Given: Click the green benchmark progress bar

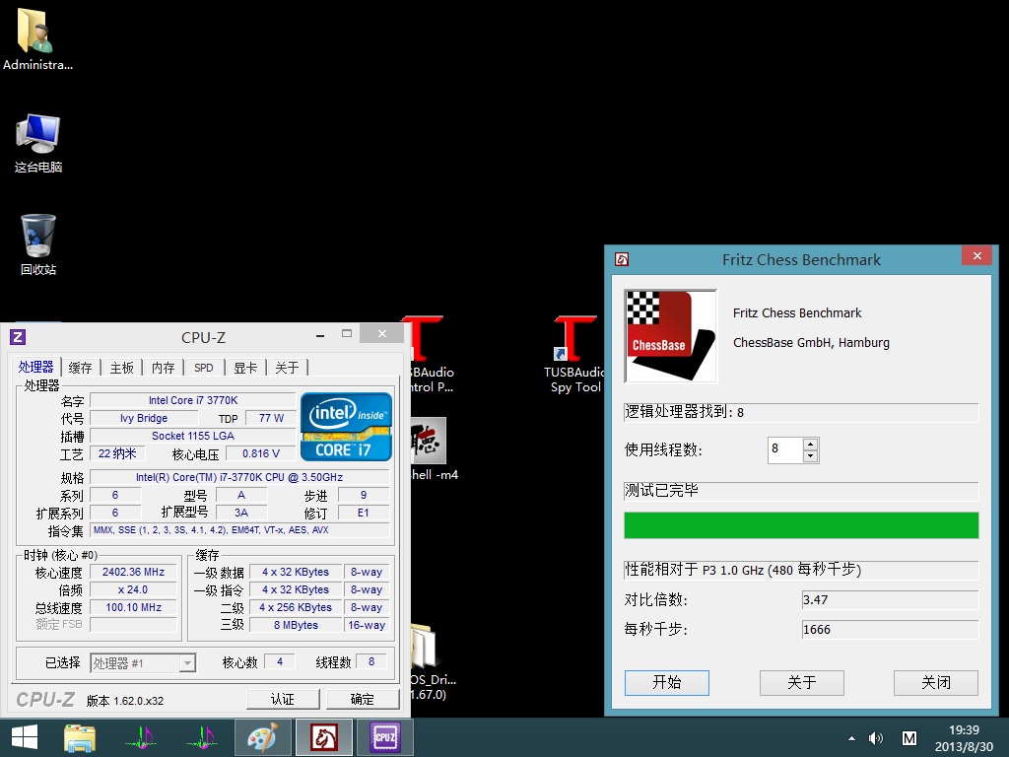Looking at the screenshot, I should (801, 525).
